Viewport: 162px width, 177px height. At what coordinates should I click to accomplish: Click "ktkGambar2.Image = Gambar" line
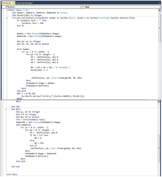click(40, 83)
